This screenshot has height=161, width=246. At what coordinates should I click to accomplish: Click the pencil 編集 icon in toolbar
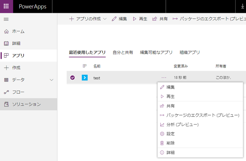coord(114,19)
